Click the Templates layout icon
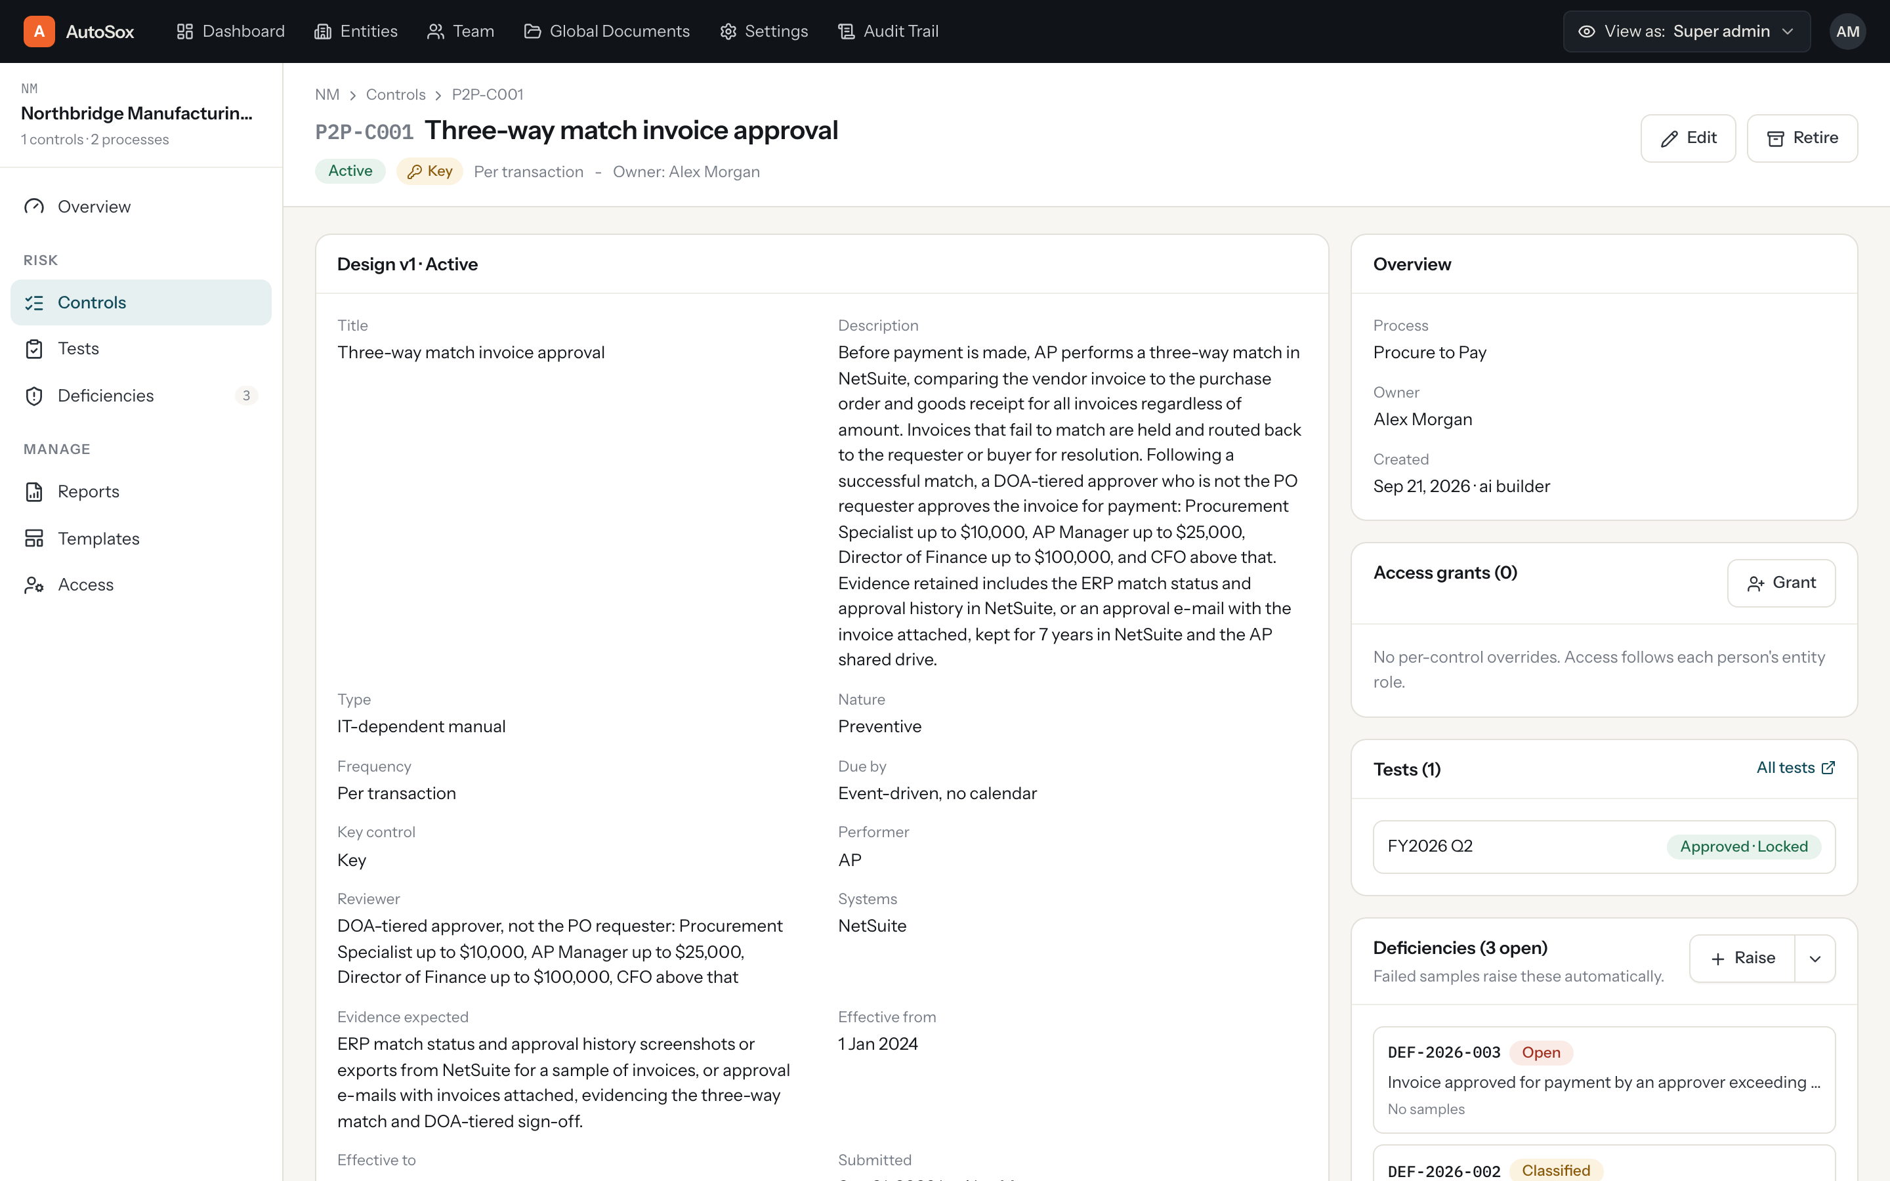The height and width of the screenshot is (1181, 1890). pyautogui.click(x=34, y=538)
